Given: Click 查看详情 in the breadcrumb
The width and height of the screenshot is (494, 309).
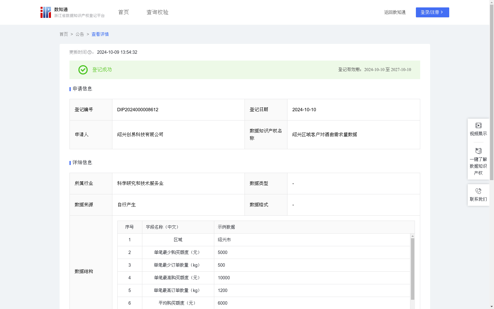Looking at the screenshot, I should coord(100,34).
